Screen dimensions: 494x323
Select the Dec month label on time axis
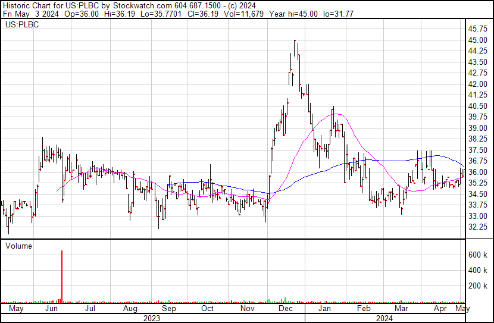point(285,309)
